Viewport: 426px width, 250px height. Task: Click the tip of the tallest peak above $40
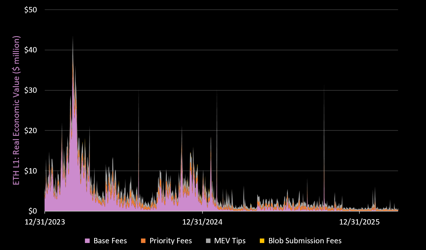point(73,37)
